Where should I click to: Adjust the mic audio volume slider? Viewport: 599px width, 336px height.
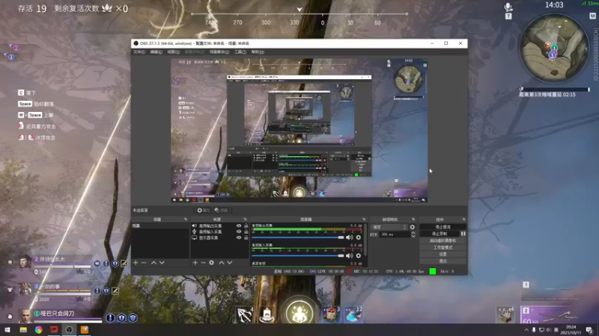[298, 255]
